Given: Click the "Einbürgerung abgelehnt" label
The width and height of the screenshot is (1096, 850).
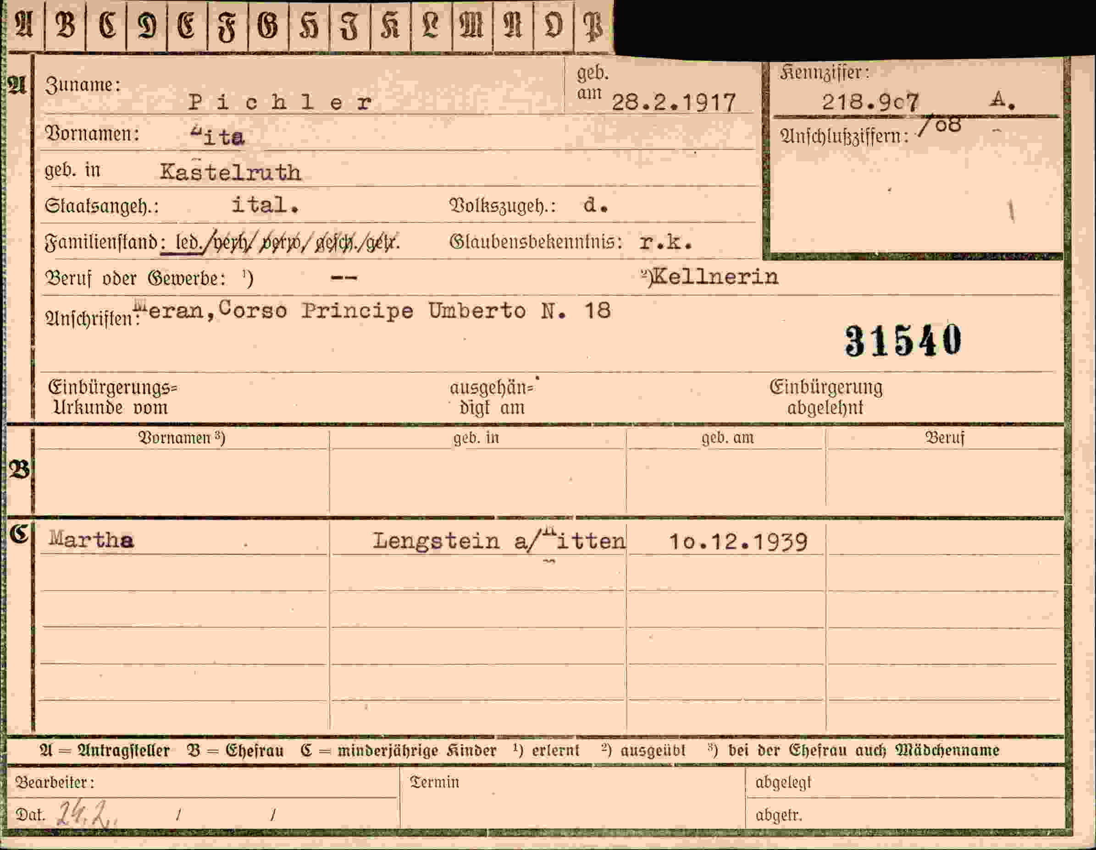Looking at the screenshot, I should coord(826,397).
